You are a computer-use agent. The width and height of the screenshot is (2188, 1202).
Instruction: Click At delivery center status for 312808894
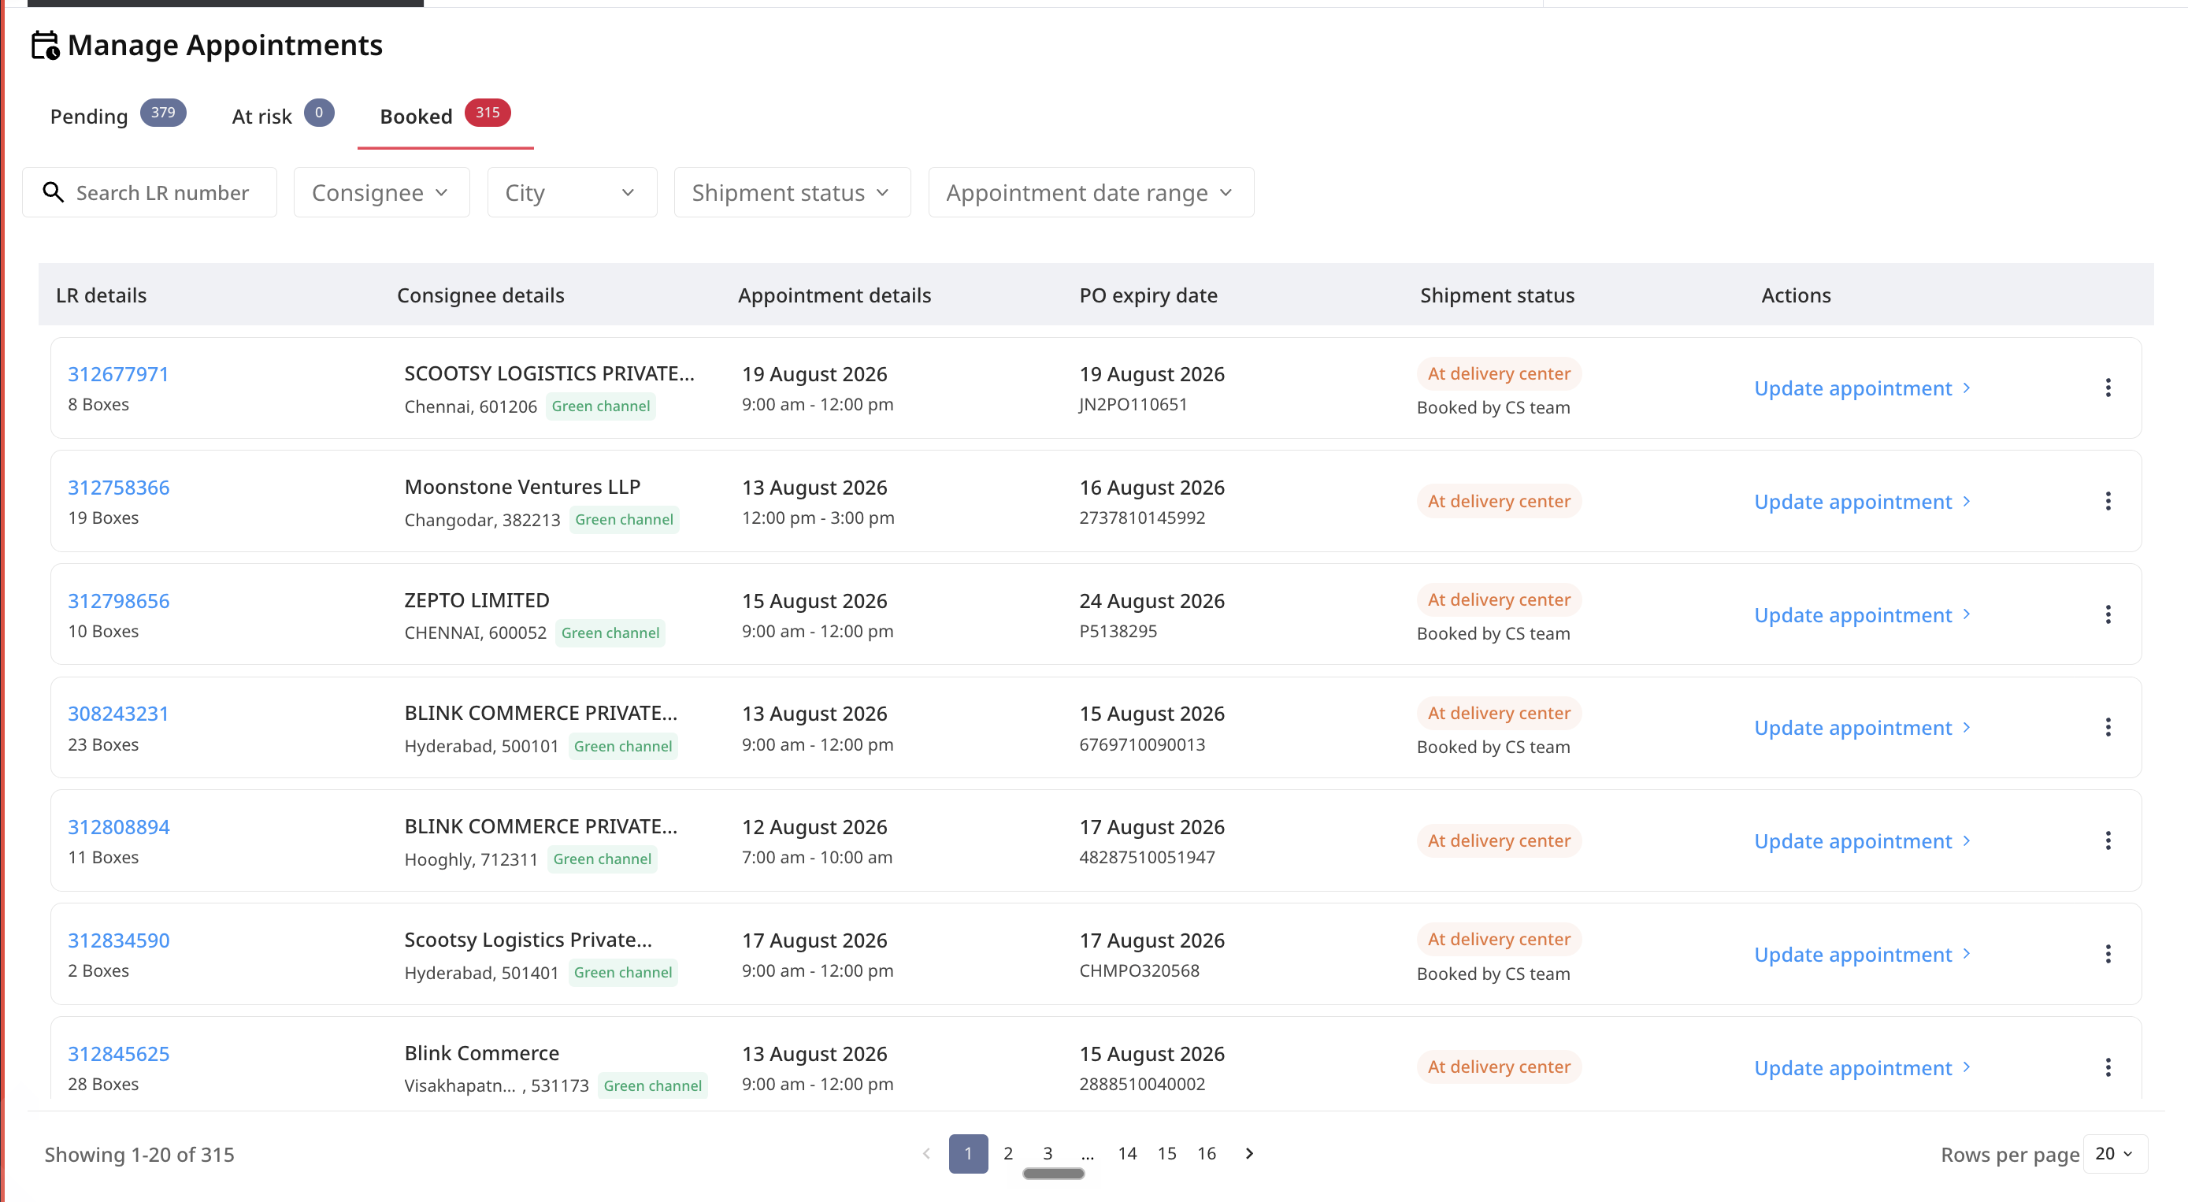[1498, 841]
